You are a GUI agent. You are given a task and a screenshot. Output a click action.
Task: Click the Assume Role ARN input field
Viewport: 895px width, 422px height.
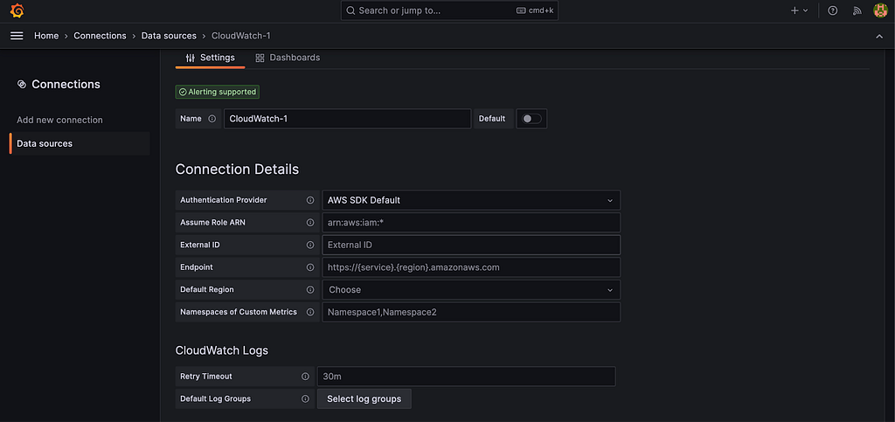click(471, 223)
